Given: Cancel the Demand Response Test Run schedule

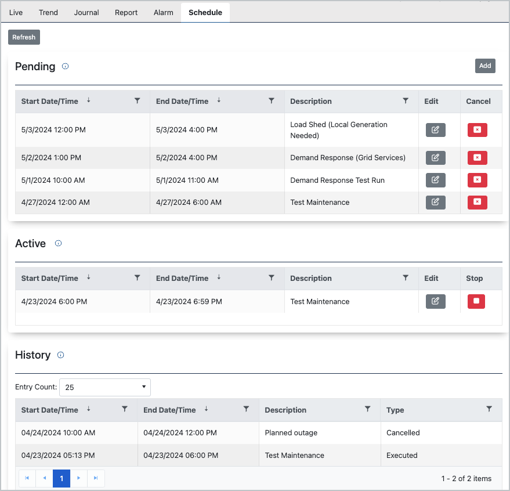Looking at the screenshot, I should [477, 180].
